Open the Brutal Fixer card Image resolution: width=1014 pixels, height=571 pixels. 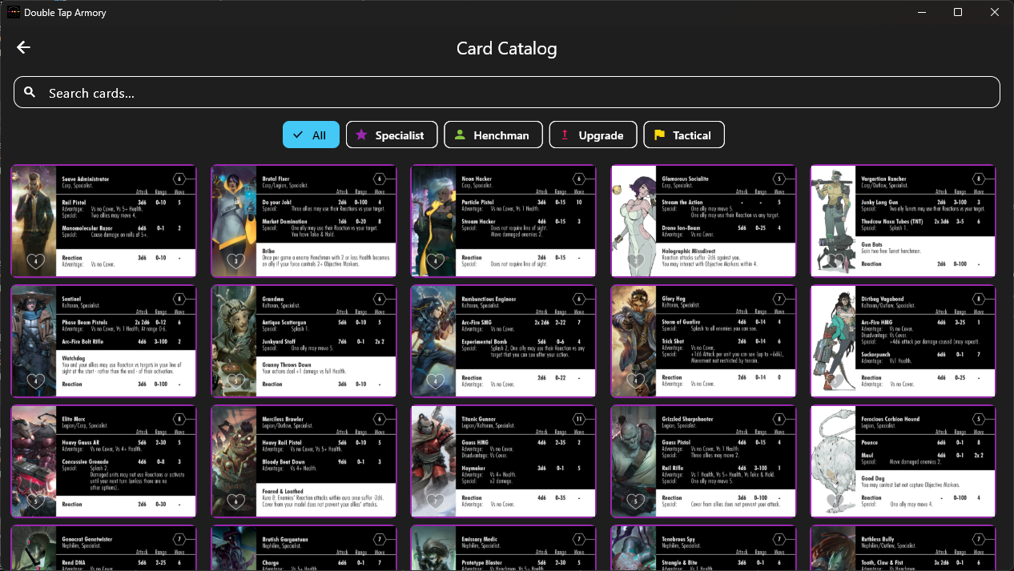pyautogui.click(x=304, y=221)
